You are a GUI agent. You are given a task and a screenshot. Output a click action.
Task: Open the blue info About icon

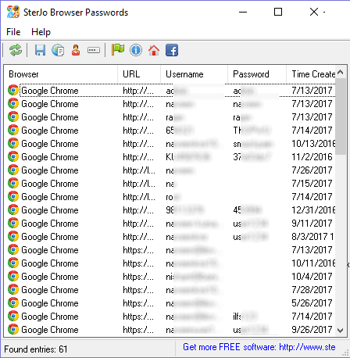coord(136,50)
